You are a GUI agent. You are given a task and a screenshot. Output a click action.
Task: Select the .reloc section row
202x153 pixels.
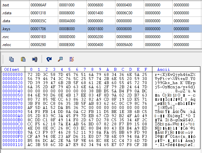click(x=14, y=45)
